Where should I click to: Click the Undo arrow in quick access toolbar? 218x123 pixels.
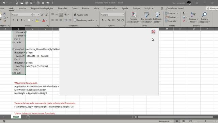coord(4,3)
